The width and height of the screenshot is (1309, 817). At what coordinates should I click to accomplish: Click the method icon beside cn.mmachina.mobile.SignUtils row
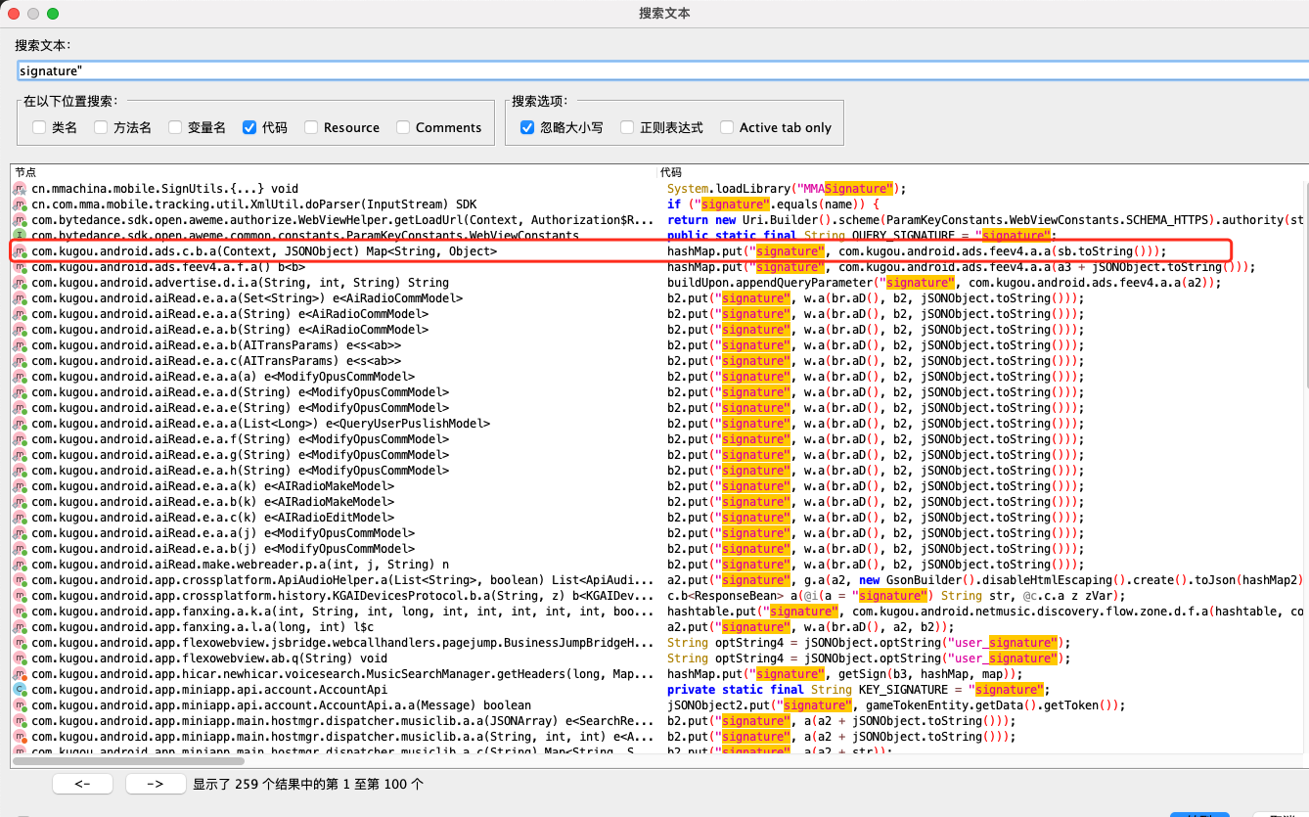(20, 189)
